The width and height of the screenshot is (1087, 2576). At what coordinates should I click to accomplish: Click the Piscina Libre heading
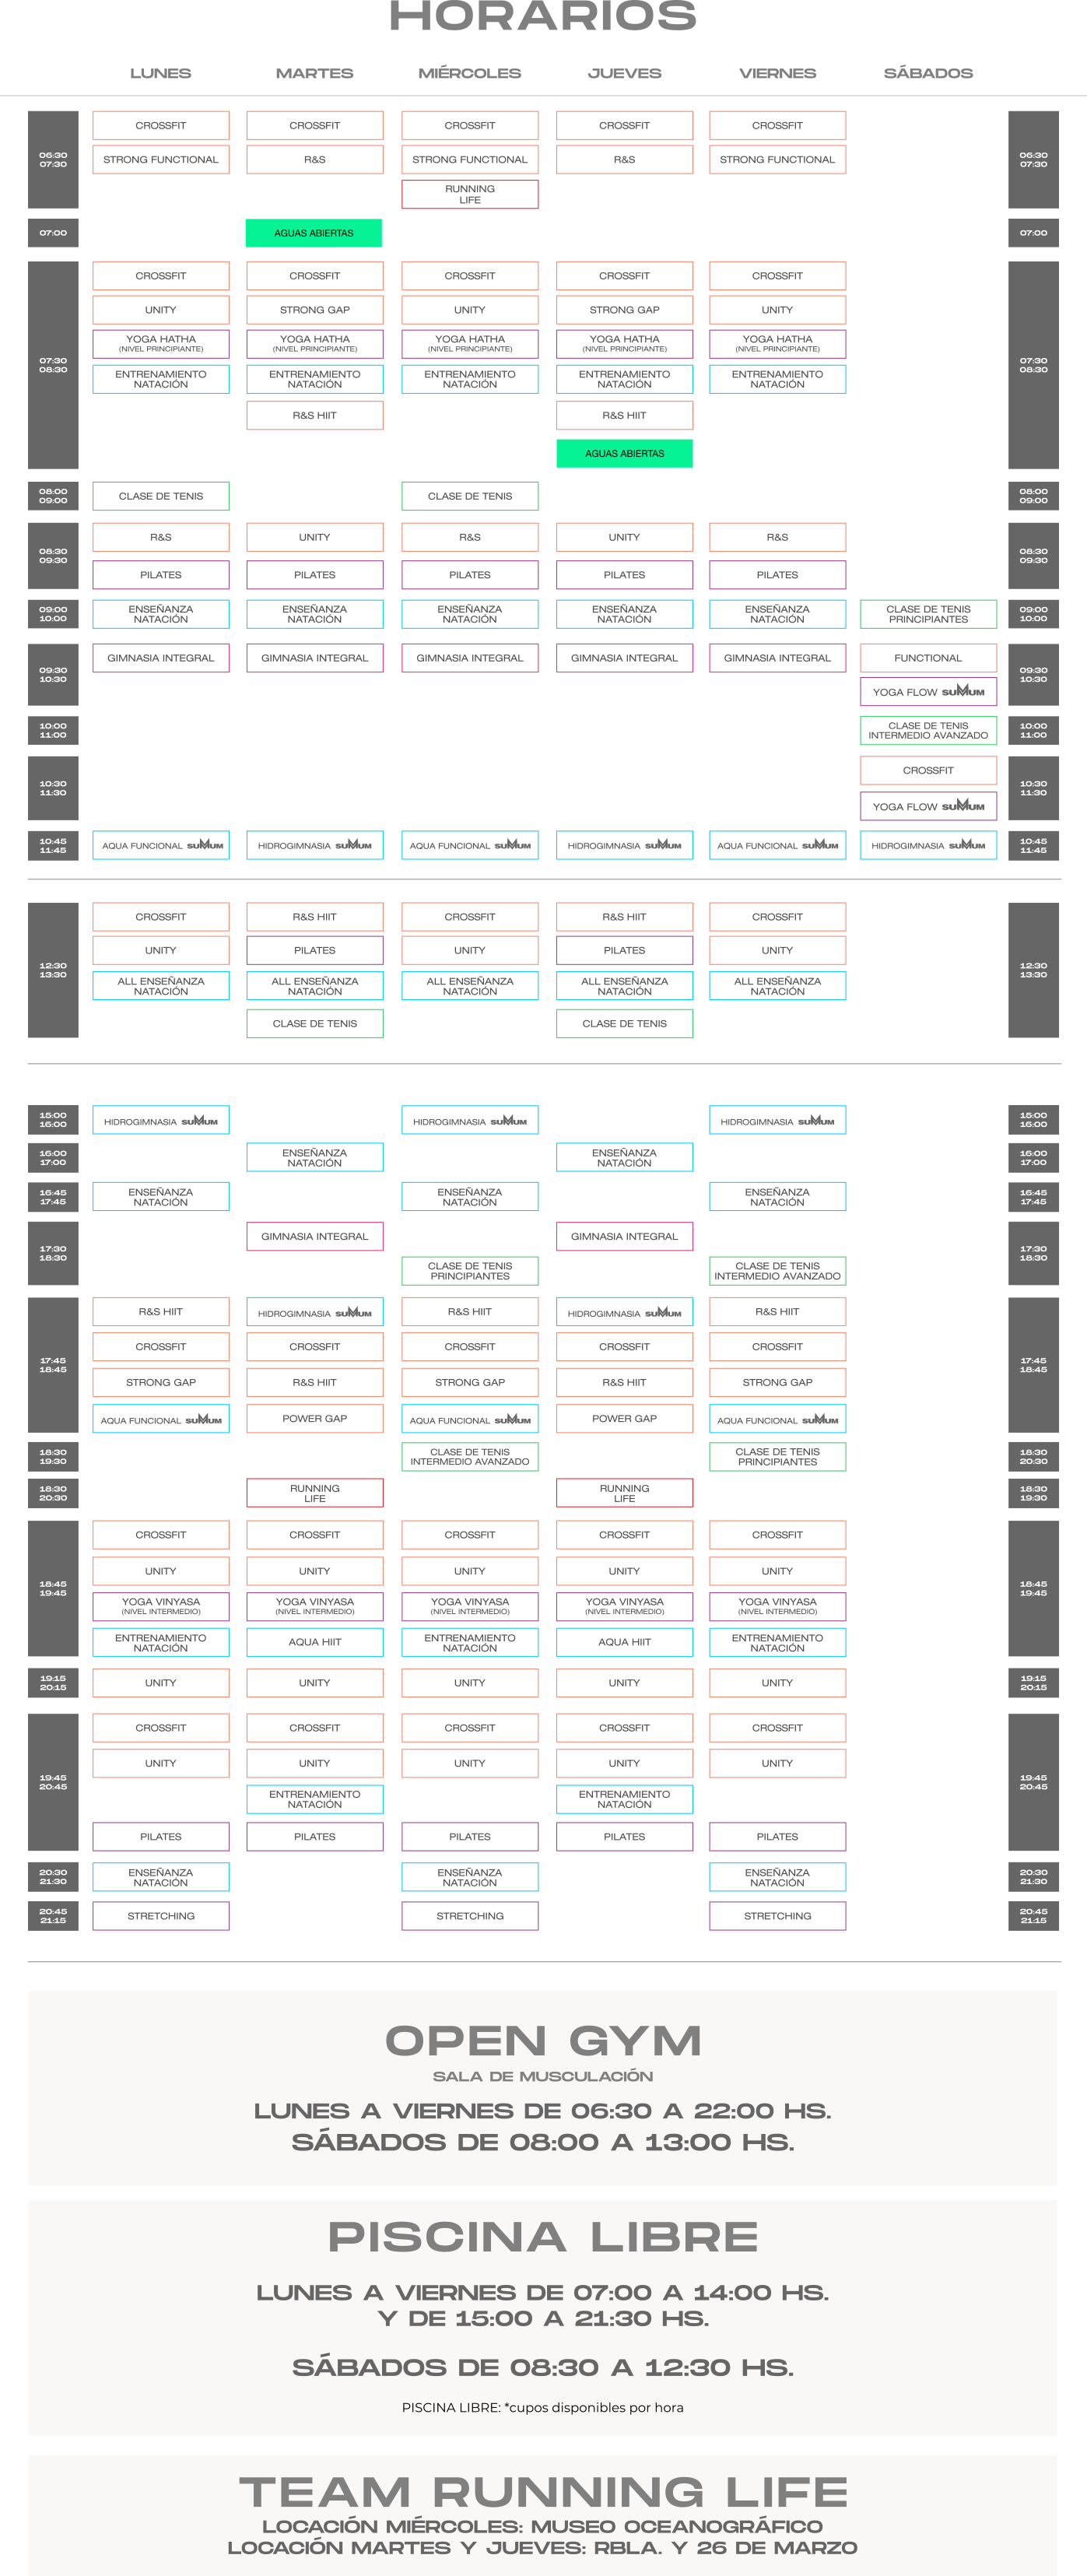[x=543, y=2237]
